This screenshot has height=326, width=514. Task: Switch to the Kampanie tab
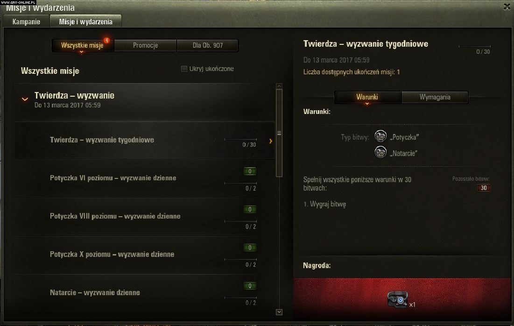tap(26, 21)
